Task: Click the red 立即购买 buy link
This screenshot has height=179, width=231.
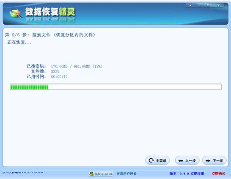Action: pyautogui.click(x=218, y=174)
